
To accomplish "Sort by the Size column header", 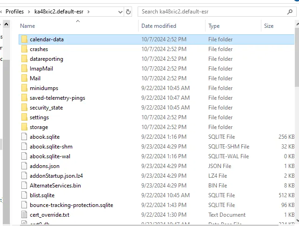I will tap(269, 26).
